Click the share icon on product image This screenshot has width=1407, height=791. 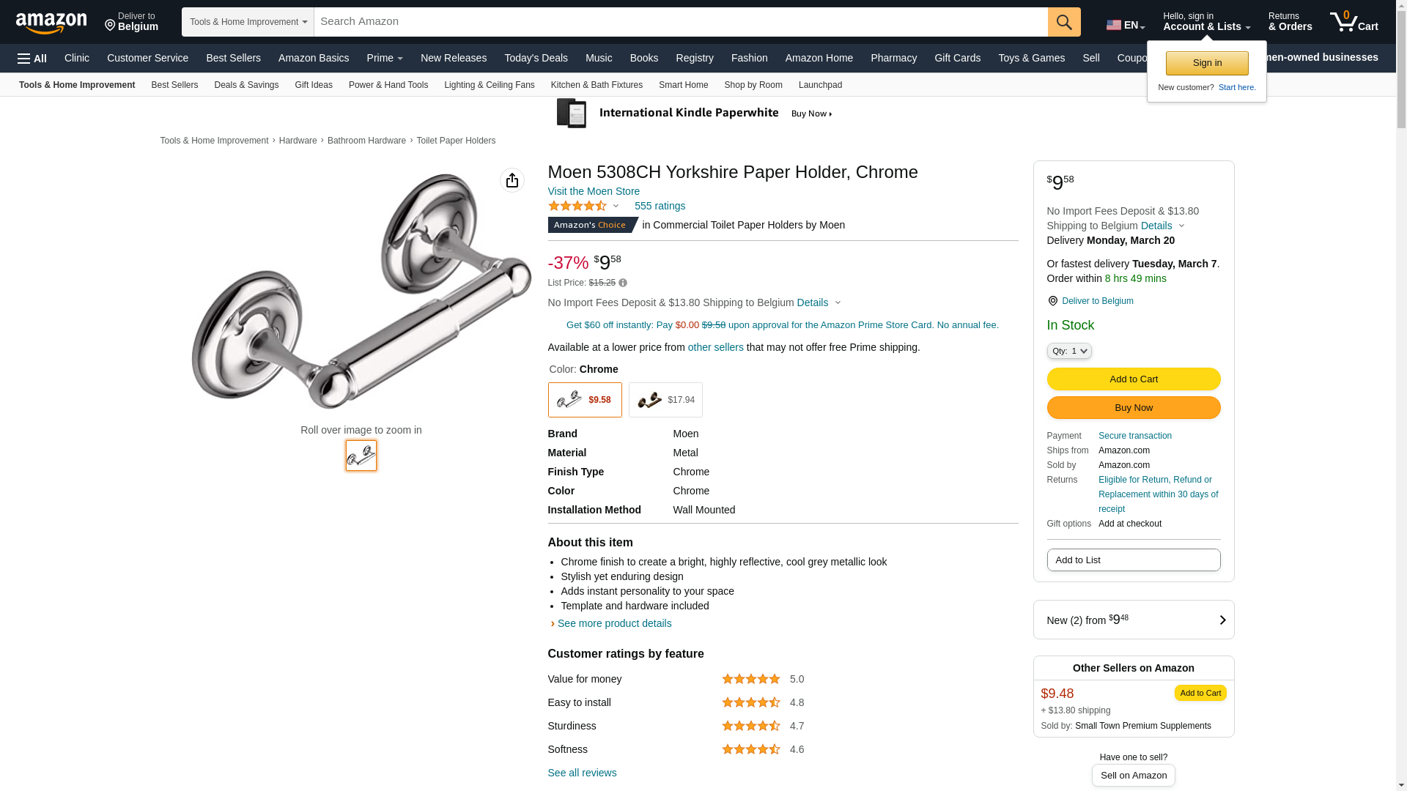[512, 180]
